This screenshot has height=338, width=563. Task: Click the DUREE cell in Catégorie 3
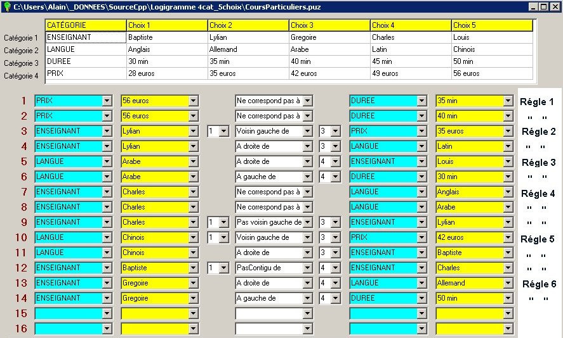tap(86, 61)
